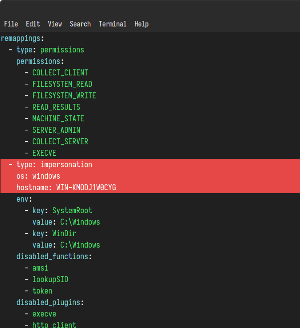Click the MACHINE_STATE permission entry
Screen dimensions: 300x328
(x=58, y=119)
